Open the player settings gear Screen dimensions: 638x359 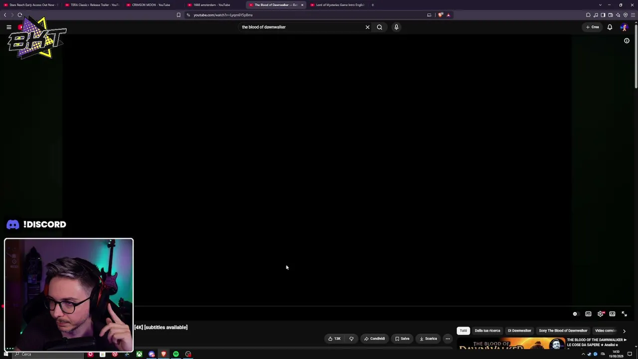[600, 314]
